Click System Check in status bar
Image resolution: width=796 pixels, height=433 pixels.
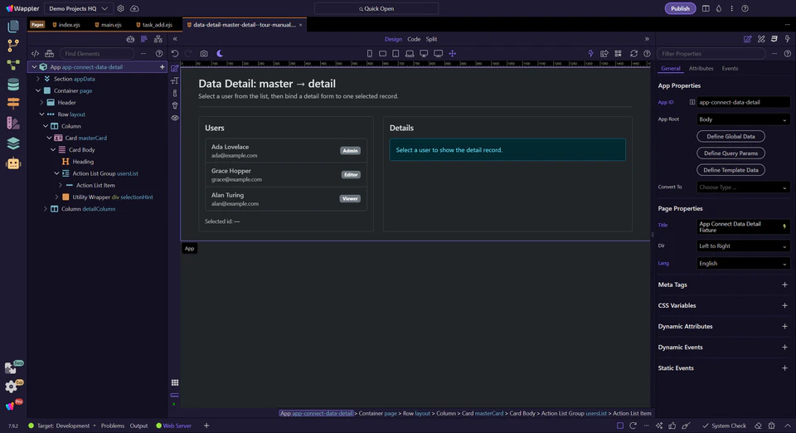pos(724,426)
